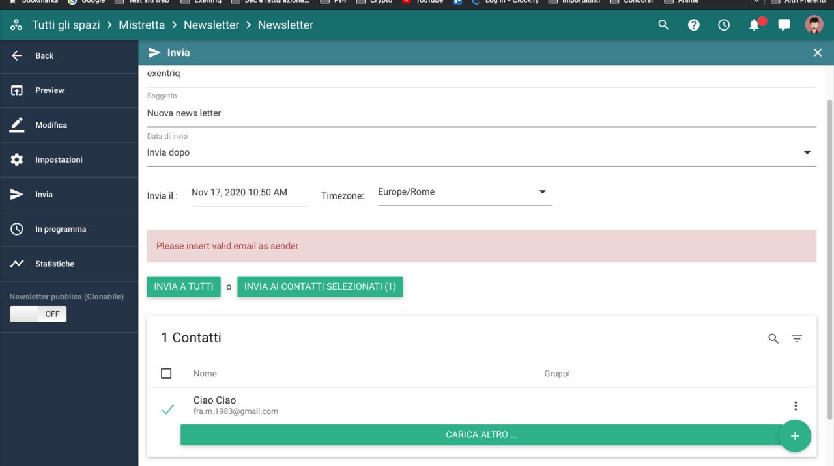Toggle Newsletter pubblica switch

click(38, 314)
